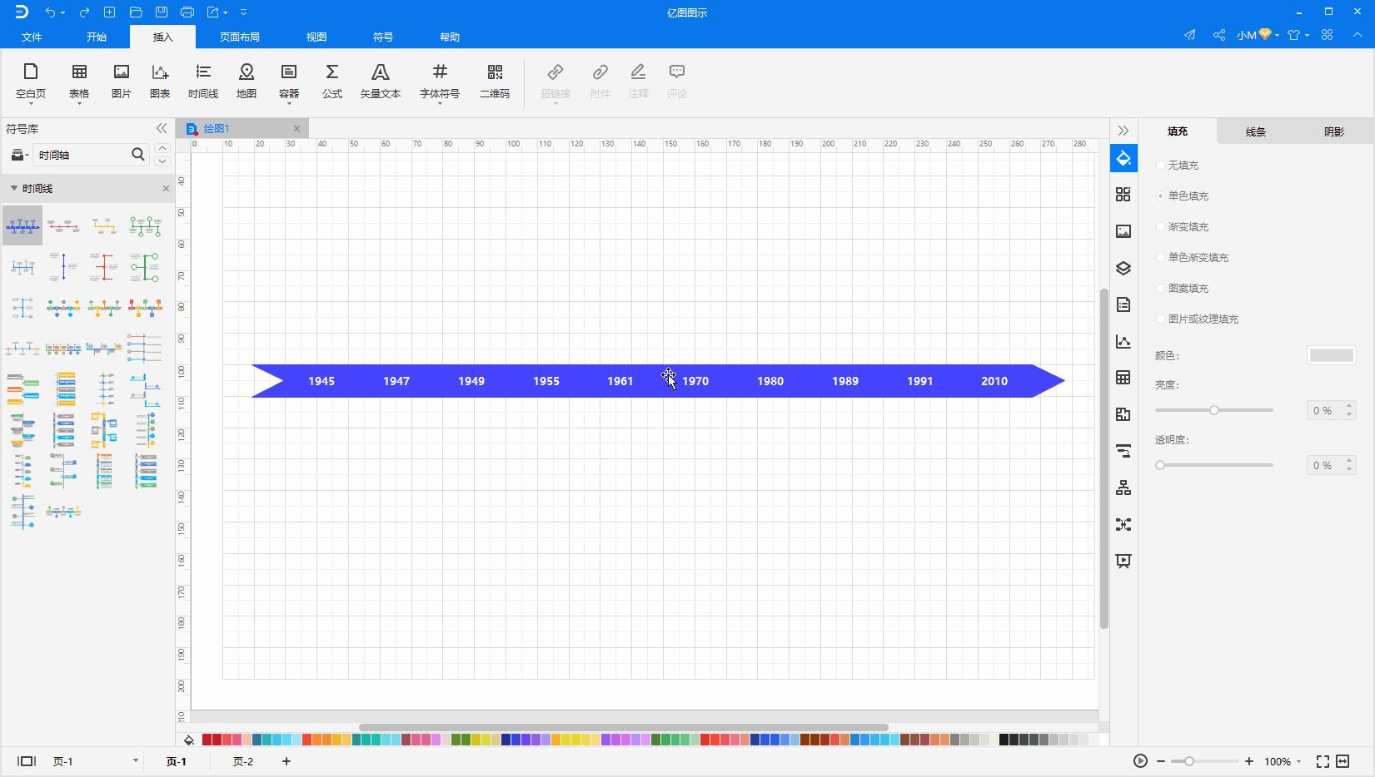The width and height of the screenshot is (1375, 777).
Task: Switch to the 阴影 tab
Action: click(x=1334, y=131)
